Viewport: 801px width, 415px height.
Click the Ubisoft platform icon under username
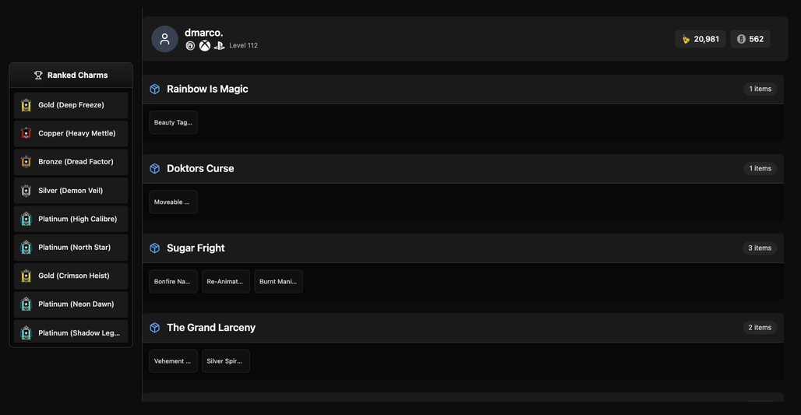(190, 46)
